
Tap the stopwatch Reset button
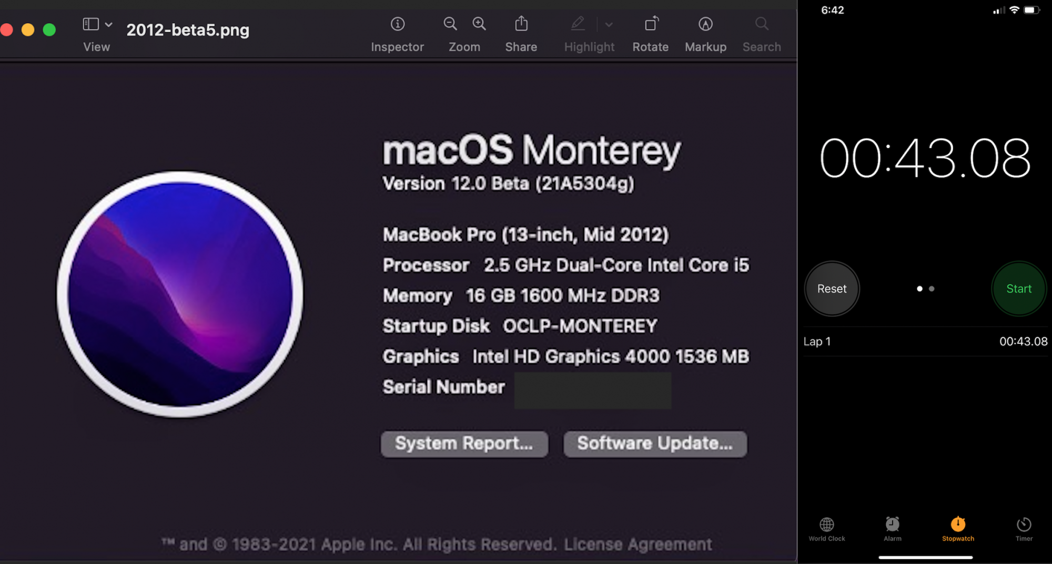(832, 289)
